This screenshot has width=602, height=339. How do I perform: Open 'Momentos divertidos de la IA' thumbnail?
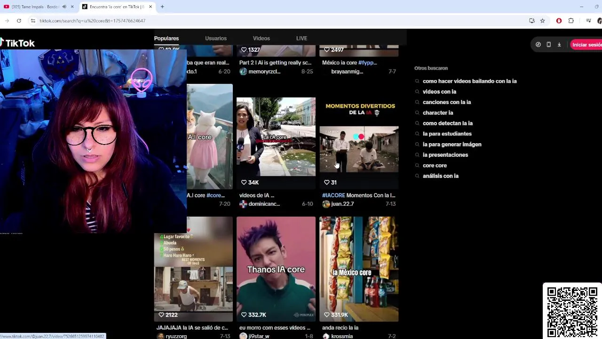pos(359,137)
